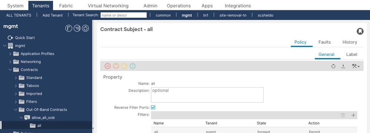Image resolution: width=370 pixels, height=133 pixels.
Task: Select the General sub-tab
Action: pyautogui.click(x=326, y=55)
